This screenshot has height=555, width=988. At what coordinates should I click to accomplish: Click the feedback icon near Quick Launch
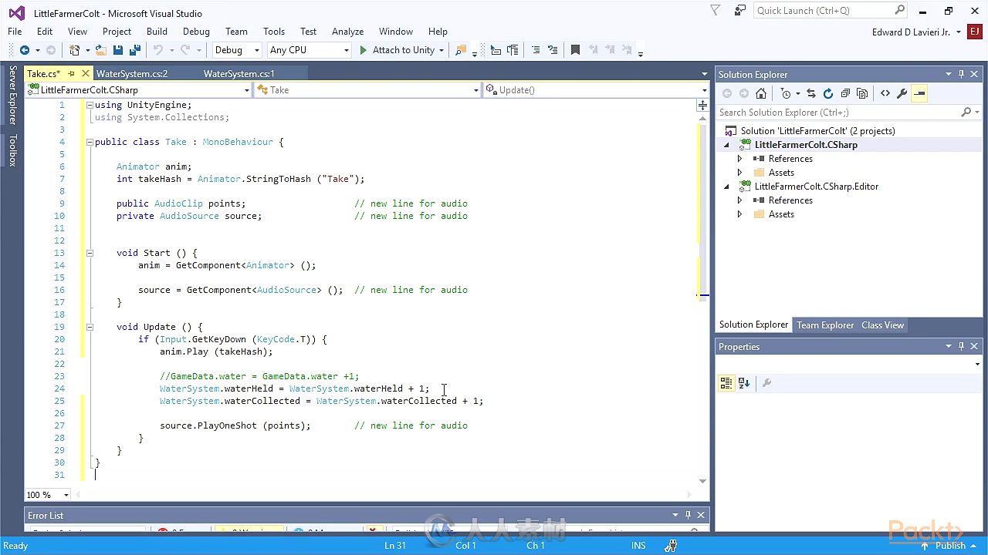click(x=740, y=11)
